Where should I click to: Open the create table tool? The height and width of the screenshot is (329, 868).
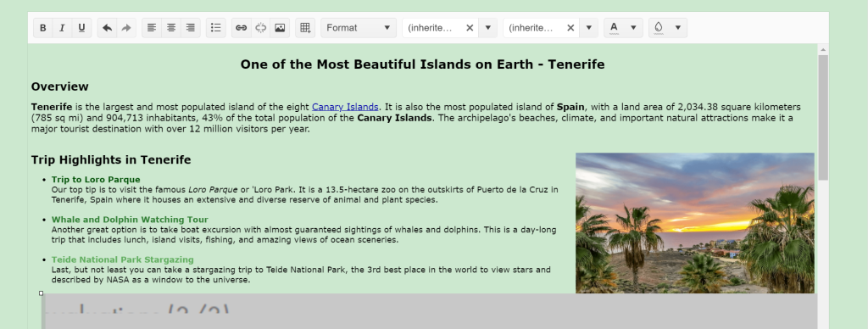click(305, 28)
